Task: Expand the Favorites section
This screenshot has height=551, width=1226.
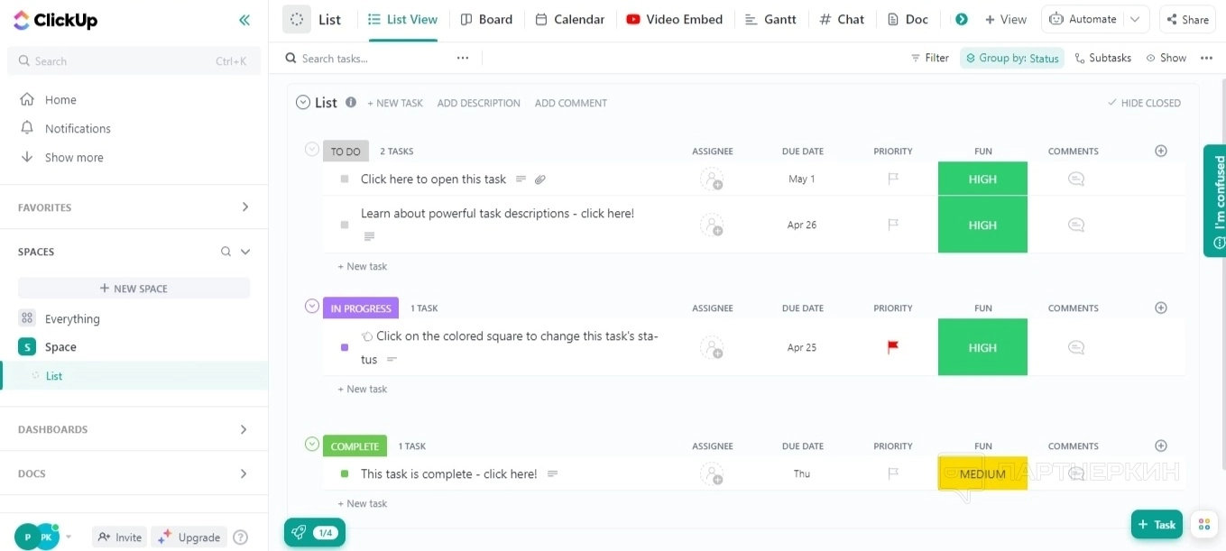Action: [245, 207]
